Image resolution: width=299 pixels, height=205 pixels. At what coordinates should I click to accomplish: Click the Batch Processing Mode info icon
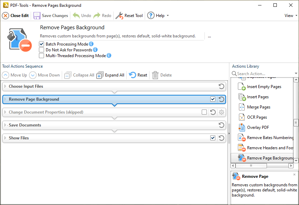[91, 44]
